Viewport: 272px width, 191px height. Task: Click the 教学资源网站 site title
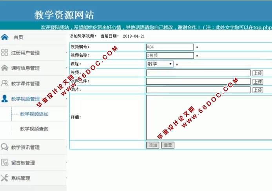click(64, 15)
